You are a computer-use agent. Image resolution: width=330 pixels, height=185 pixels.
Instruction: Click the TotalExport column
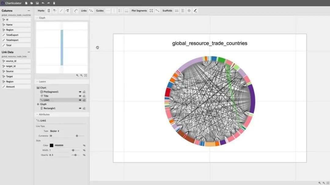point(16,35)
